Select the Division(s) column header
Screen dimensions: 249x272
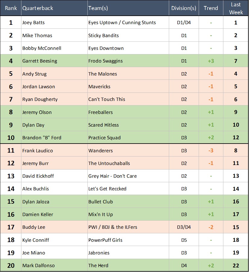pyautogui.click(x=184, y=8)
